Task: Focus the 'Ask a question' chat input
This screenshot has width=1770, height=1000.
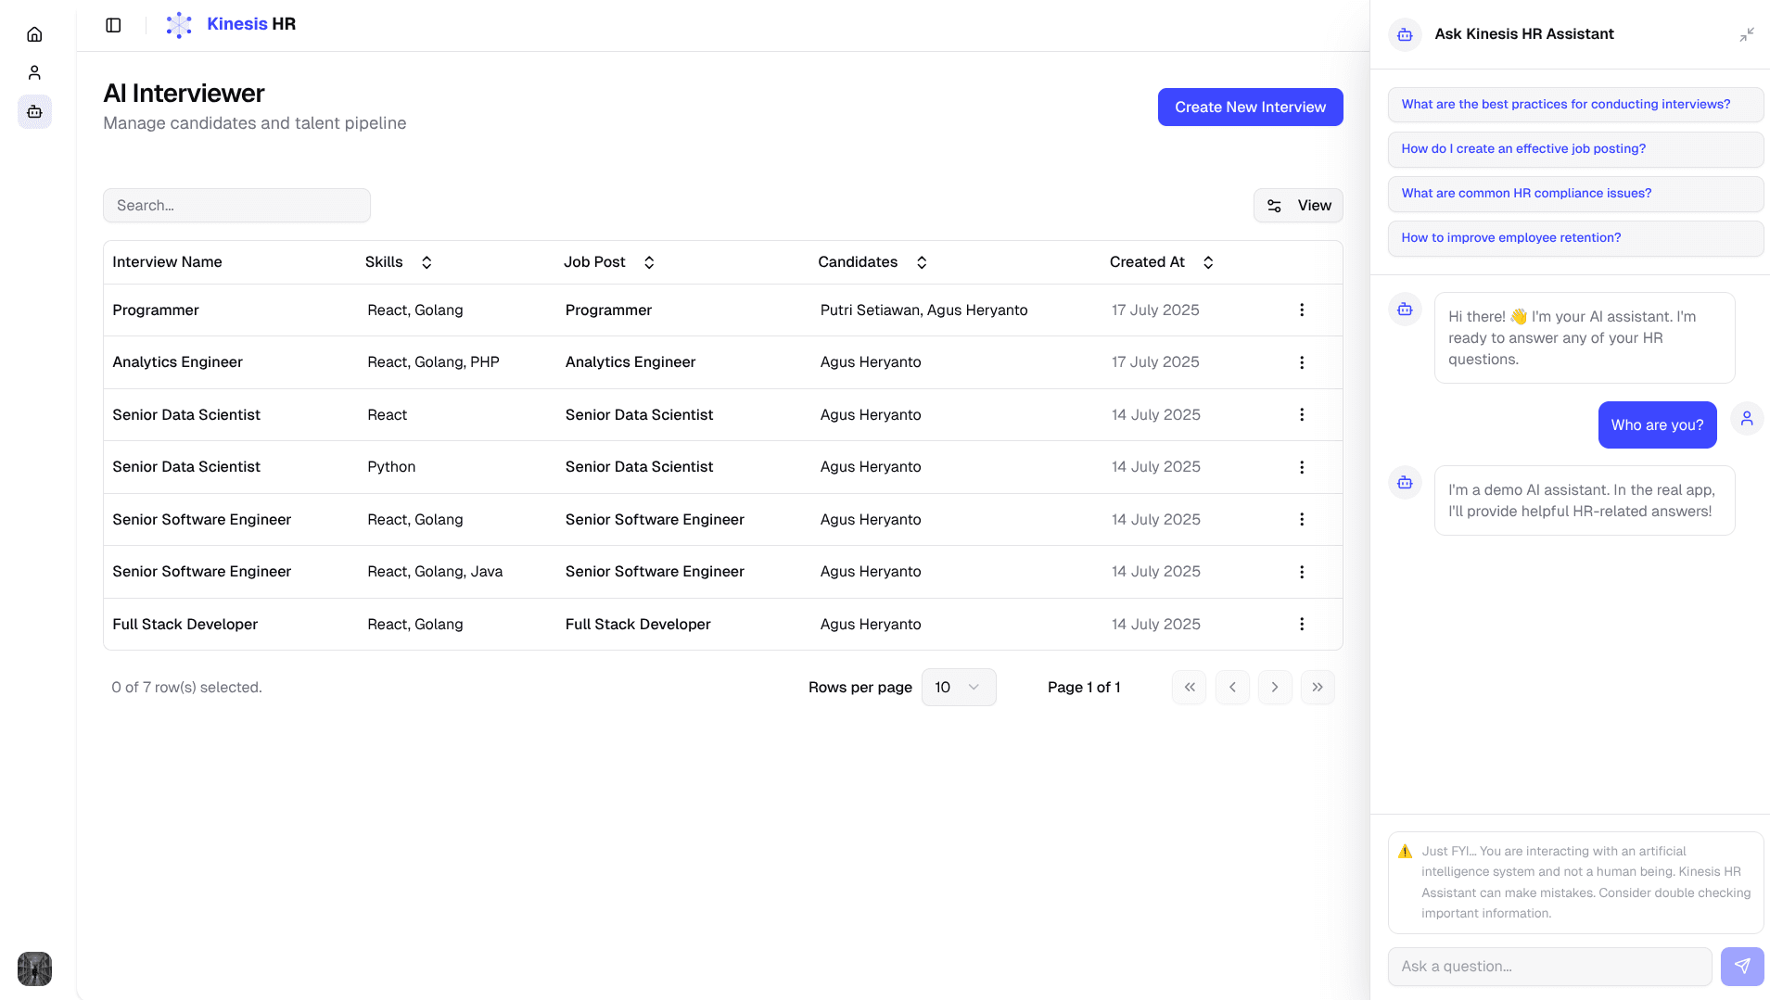Action: (1549, 966)
